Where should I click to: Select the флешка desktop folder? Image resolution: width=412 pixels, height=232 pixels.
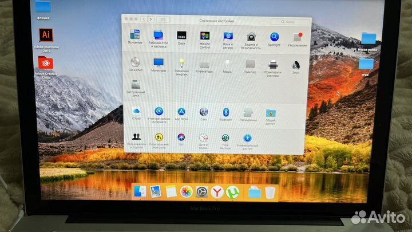(43, 6)
